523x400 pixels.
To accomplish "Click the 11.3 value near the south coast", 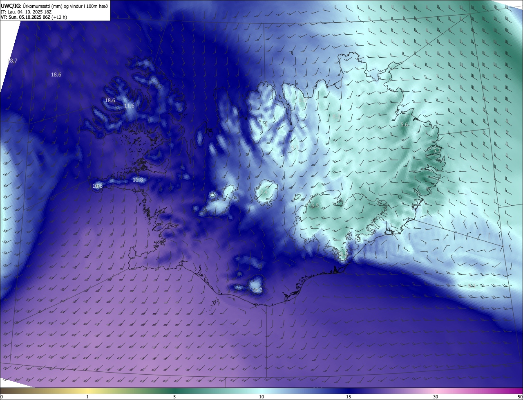I will (257, 290).
